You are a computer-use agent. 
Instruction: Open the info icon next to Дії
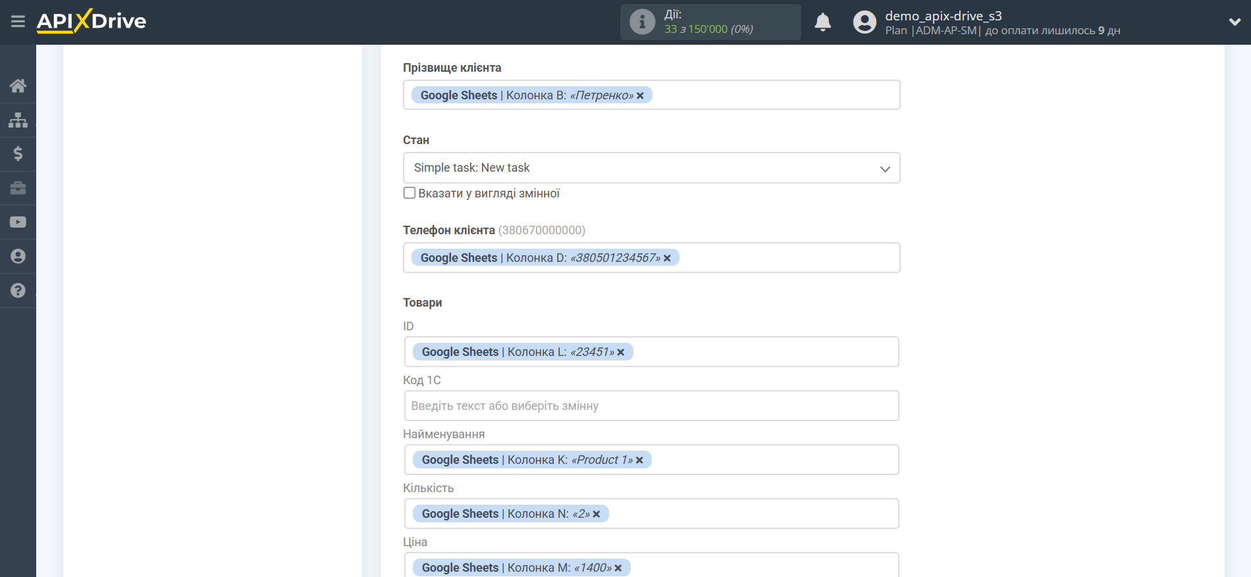coord(642,22)
